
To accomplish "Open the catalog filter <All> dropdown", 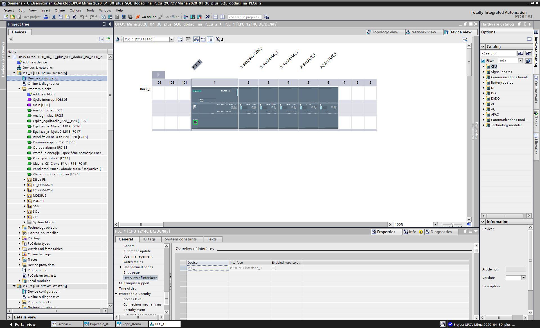I will coord(520,61).
